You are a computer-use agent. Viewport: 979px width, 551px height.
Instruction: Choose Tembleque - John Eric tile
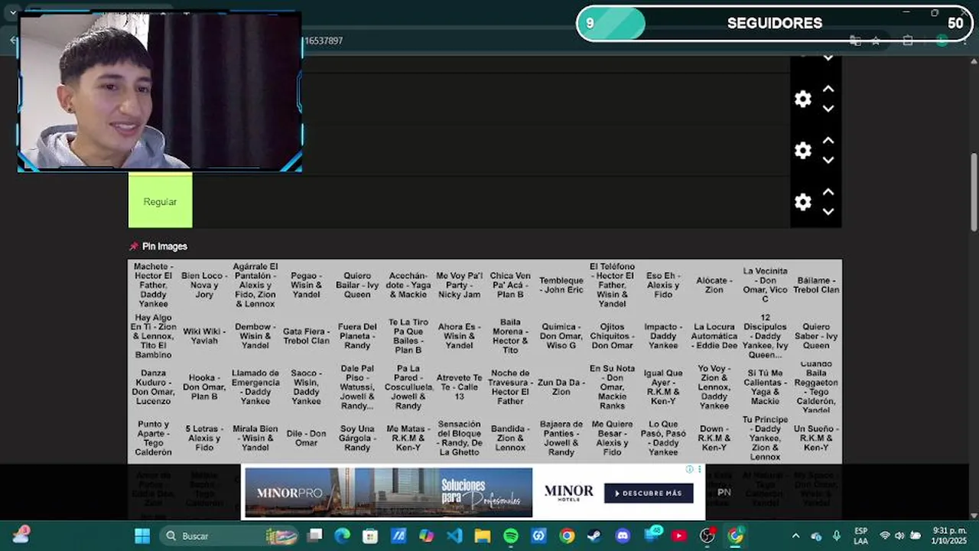pyautogui.click(x=561, y=285)
